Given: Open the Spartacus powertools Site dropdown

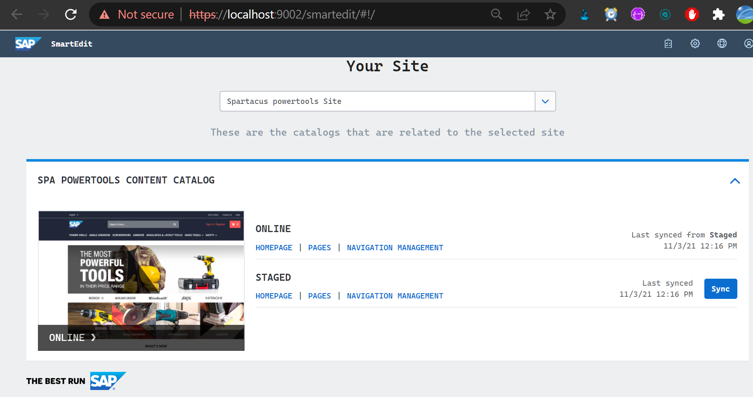Looking at the screenshot, I should click(376, 101).
